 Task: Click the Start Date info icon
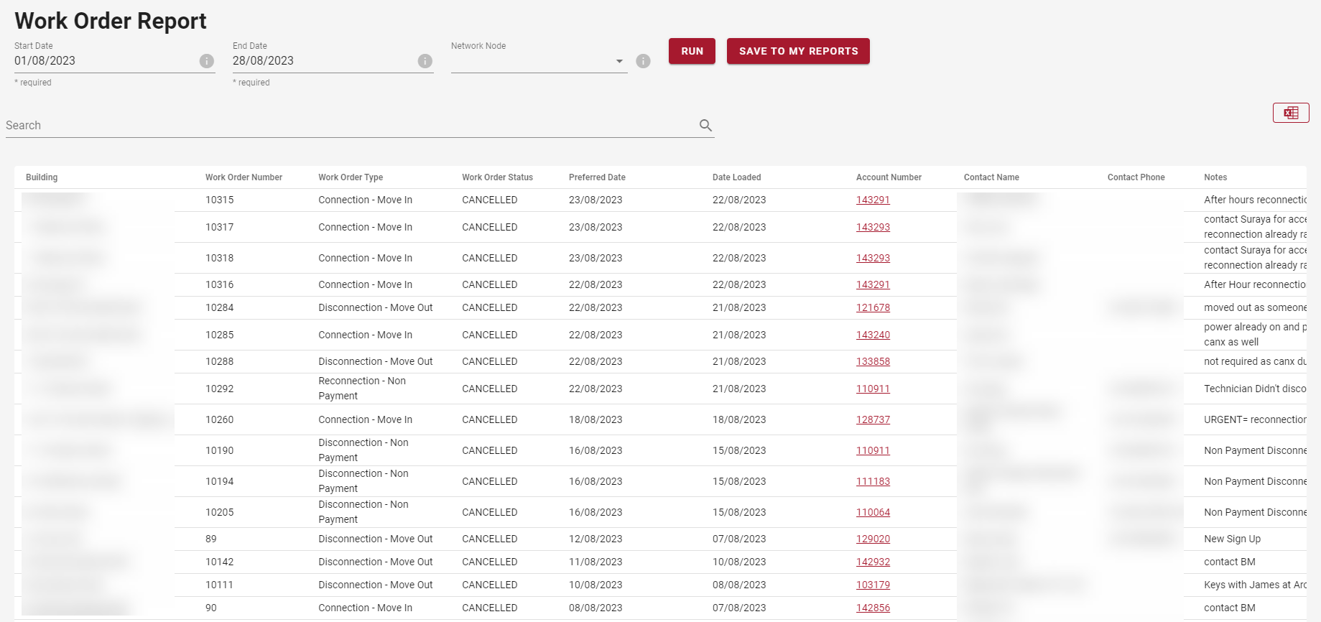click(x=206, y=61)
